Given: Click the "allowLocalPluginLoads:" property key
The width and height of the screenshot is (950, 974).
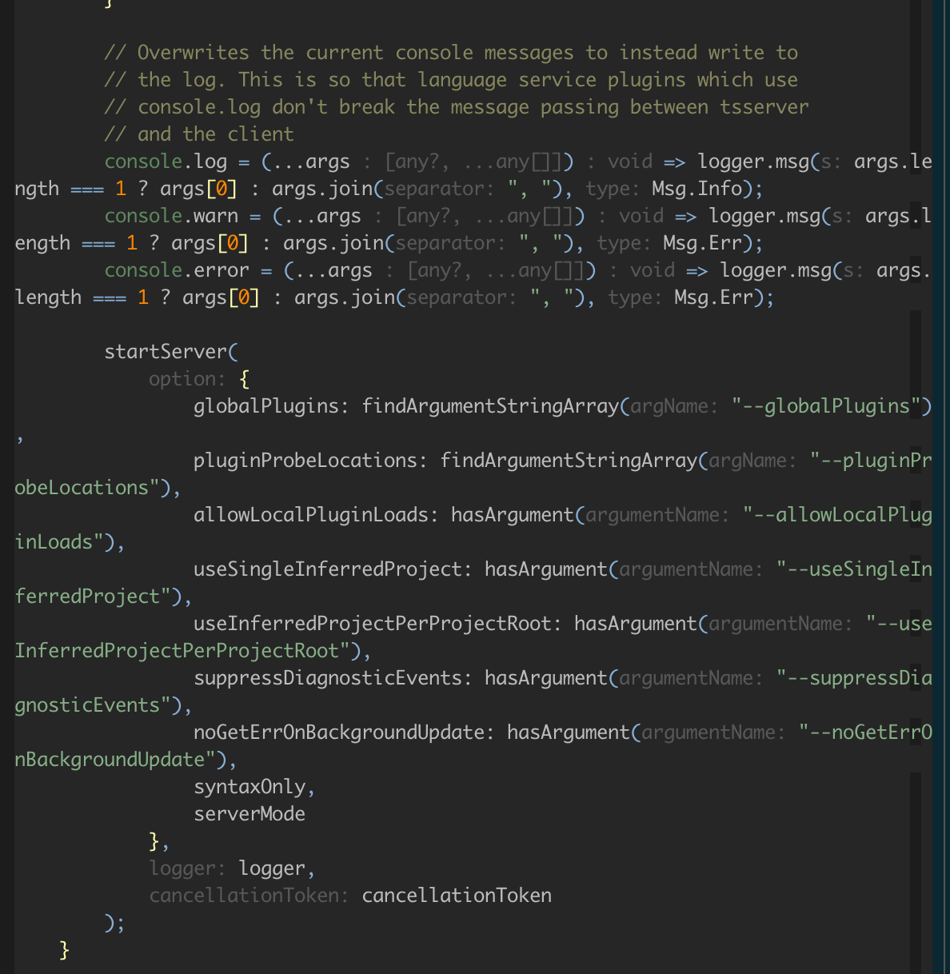Looking at the screenshot, I should [316, 515].
